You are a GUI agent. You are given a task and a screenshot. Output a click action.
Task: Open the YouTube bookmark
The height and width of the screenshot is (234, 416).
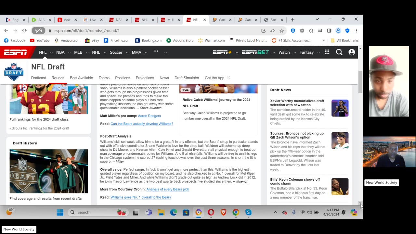[40, 40]
